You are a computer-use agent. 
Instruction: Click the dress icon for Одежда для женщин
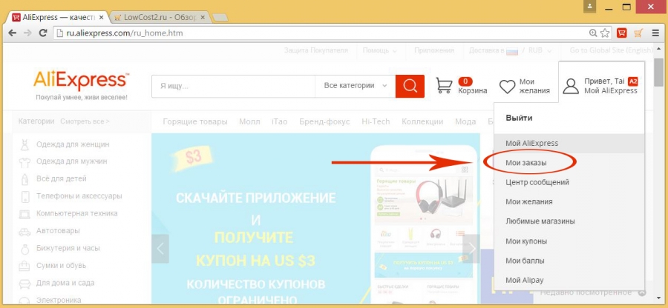point(24,144)
